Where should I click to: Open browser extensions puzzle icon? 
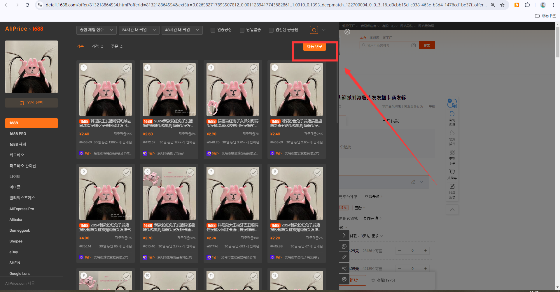tap(527, 5)
